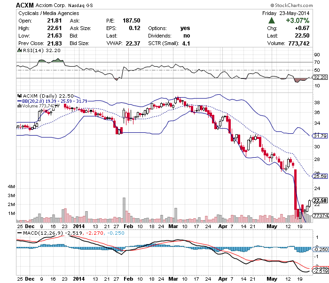Click the date 'Friday 23-May-2014'
Image resolution: width=329 pixels, height=283 pixels.
(286, 13)
